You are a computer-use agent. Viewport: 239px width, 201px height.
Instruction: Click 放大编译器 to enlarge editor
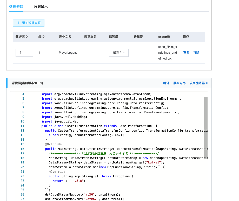point(197,83)
